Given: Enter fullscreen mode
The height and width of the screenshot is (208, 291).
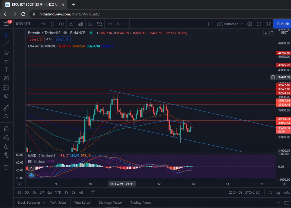Looking at the screenshot, I should [259, 24].
